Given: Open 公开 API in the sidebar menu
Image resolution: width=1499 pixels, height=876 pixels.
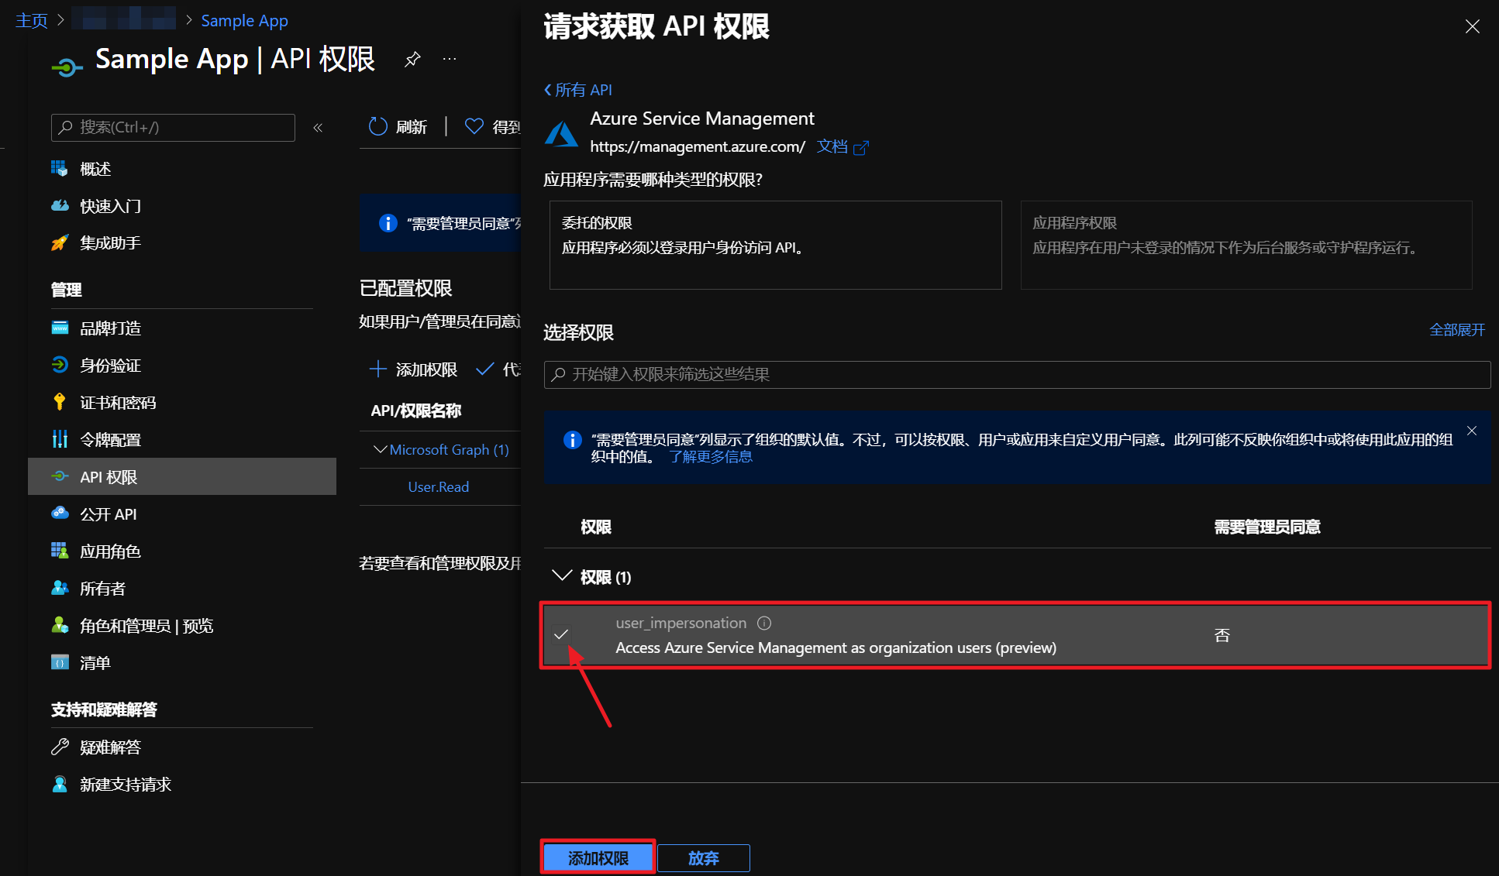Looking at the screenshot, I should click(x=108, y=514).
